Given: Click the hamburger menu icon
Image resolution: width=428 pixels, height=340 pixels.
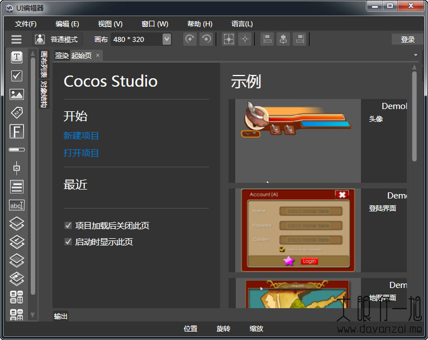Looking at the screenshot, I should pos(16,39).
